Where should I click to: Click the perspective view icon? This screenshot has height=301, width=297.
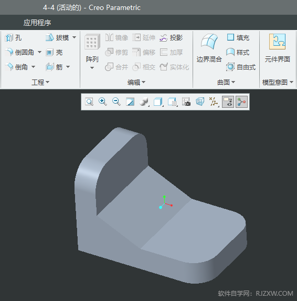tap(200, 102)
